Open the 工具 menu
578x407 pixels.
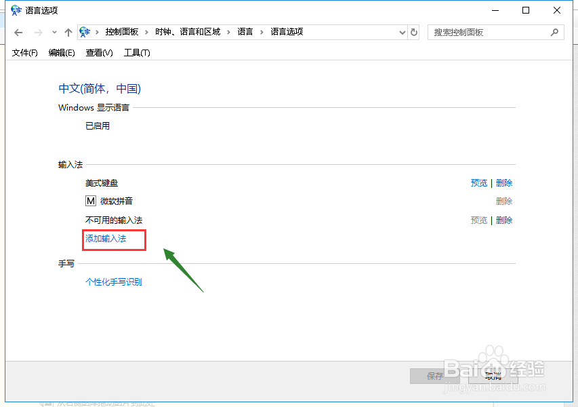tap(137, 52)
